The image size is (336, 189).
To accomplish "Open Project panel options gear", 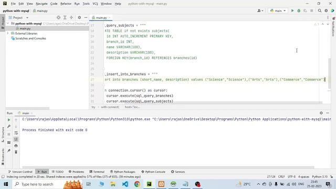I will point(79,17).
